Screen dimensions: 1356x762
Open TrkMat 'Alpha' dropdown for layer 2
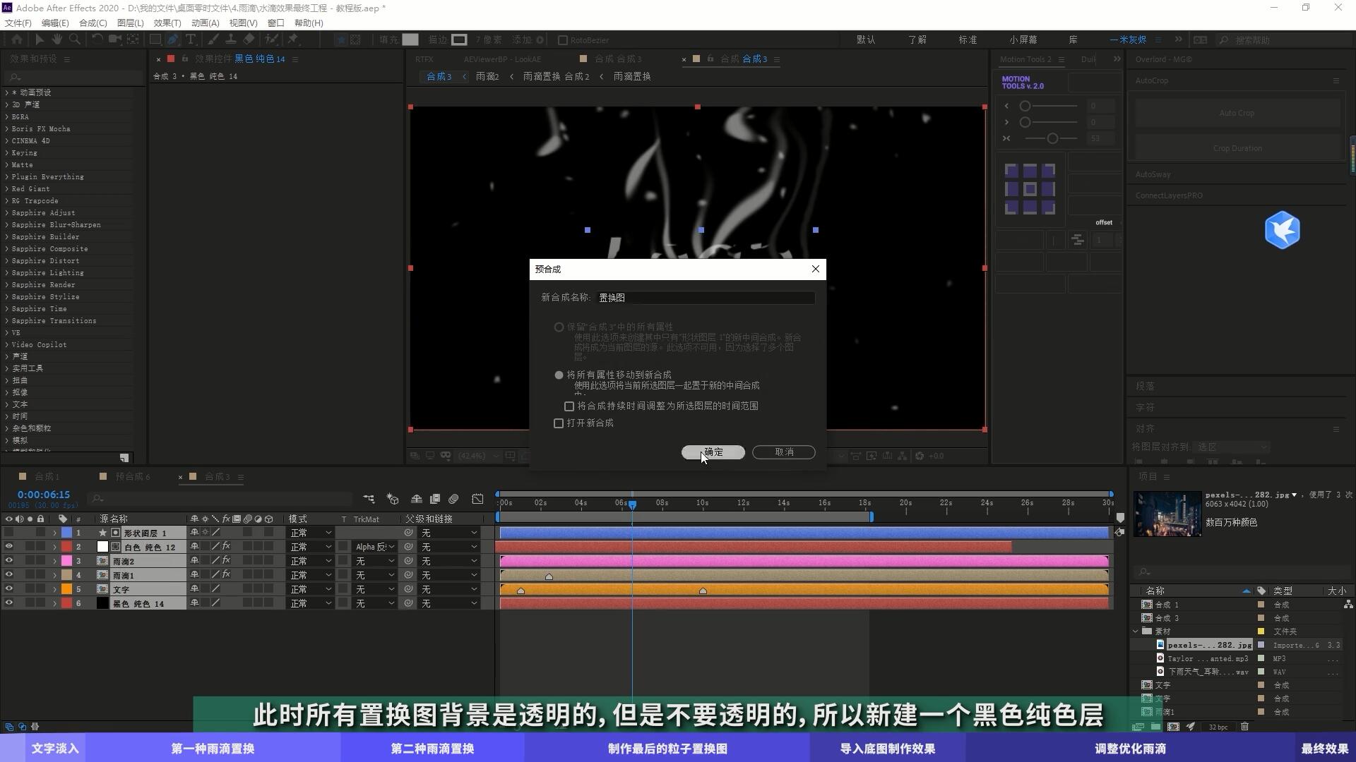click(x=374, y=547)
